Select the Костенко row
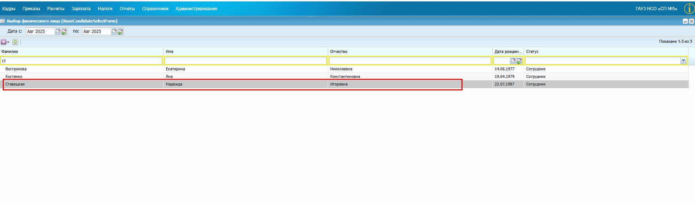This screenshot has height=204, width=695. tap(344, 76)
